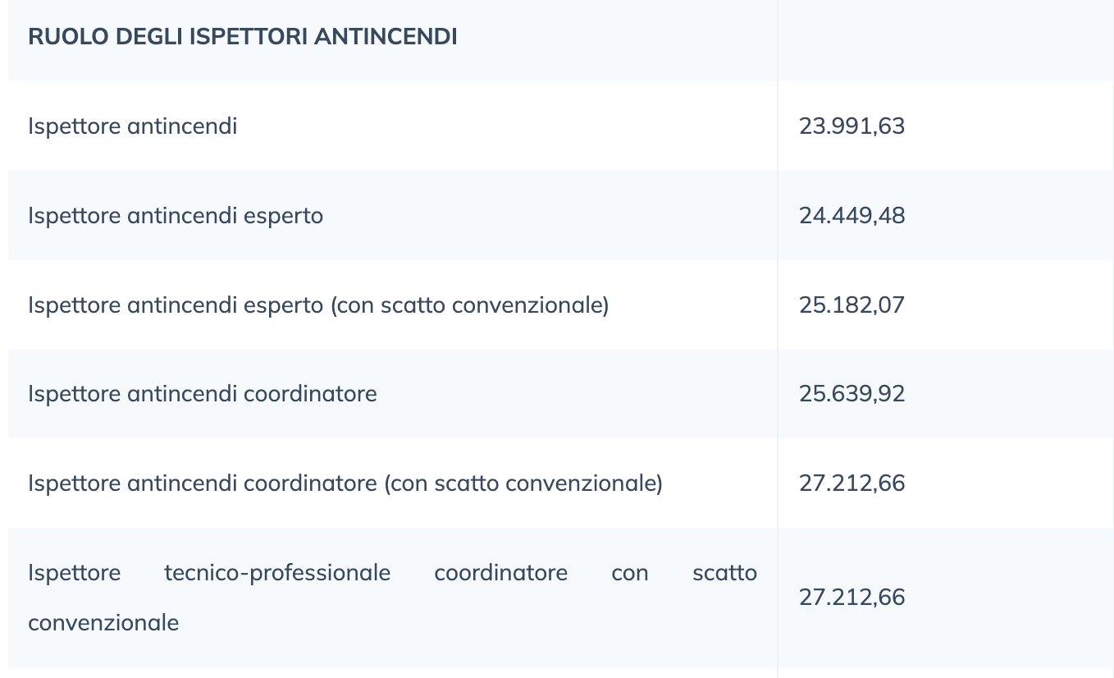The image size is (1114, 678).
Task: Select the plain Ispettore antincendi row label
Action: pyautogui.click(x=133, y=126)
